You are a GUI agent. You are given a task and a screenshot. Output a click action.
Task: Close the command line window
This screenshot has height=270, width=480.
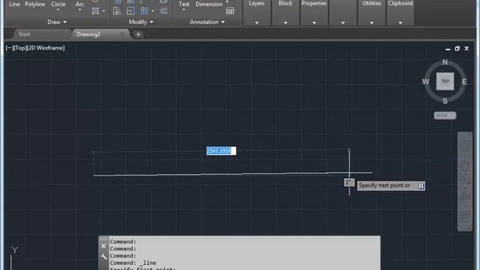pos(103,246)
